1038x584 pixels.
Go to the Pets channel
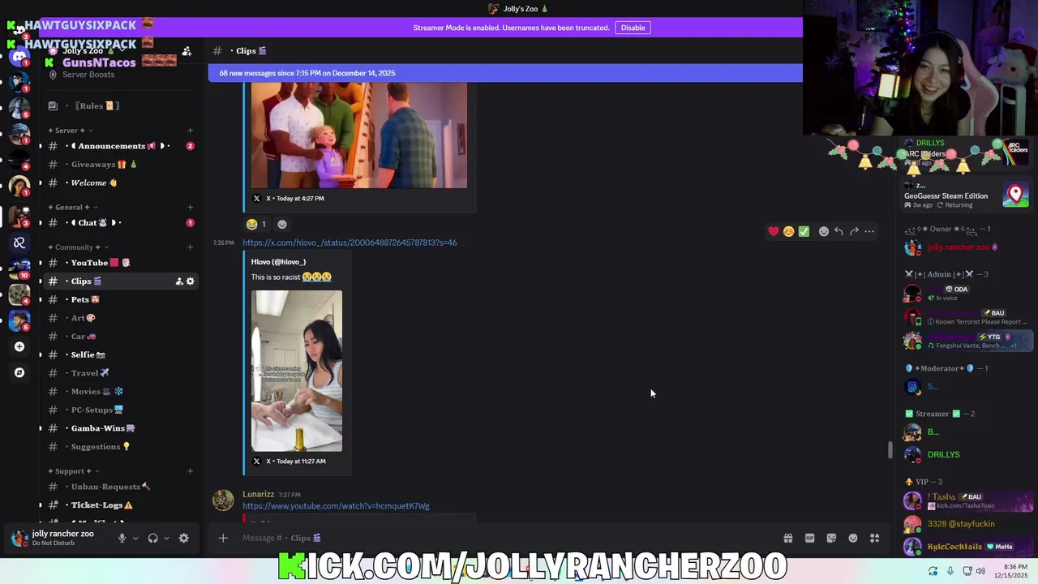click(x=120, y=299)
